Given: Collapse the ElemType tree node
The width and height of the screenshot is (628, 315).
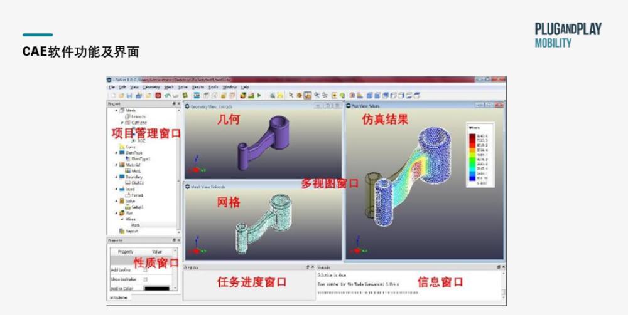Looking at the screenshot, I should 117,153.
